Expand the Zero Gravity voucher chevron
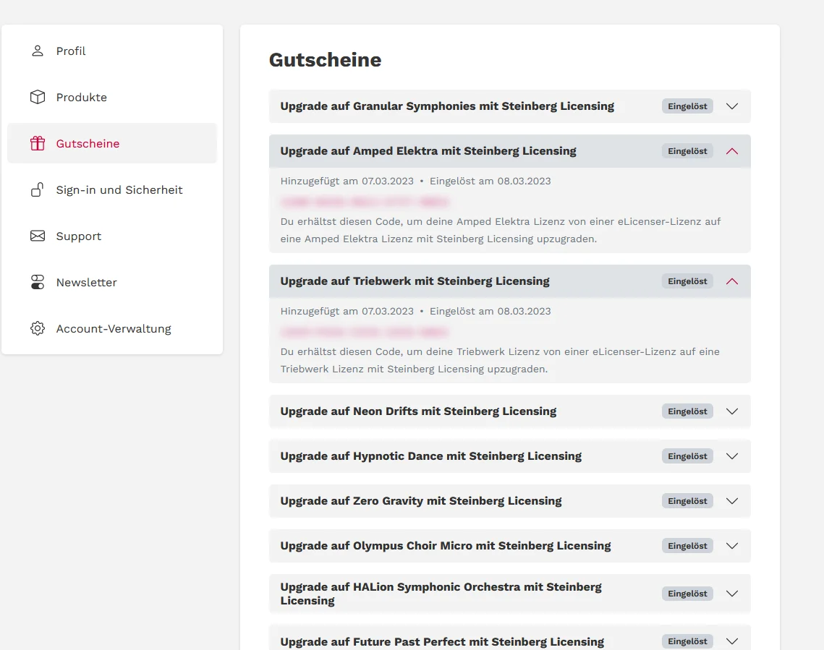Viewport: 824px width, 650px height. (x=732, y=501)
